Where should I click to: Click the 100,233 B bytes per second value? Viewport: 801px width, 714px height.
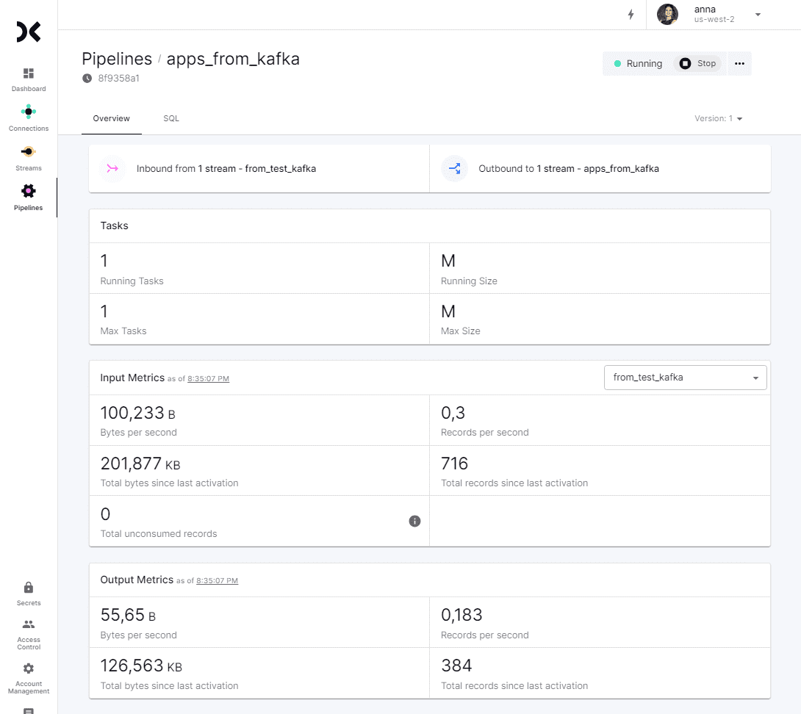pyautogui.click(x=137, y=413)
